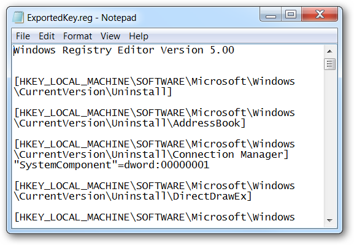Click the Notepad icon in title bar
Screen dimensions: 354x245
[18, 17]
